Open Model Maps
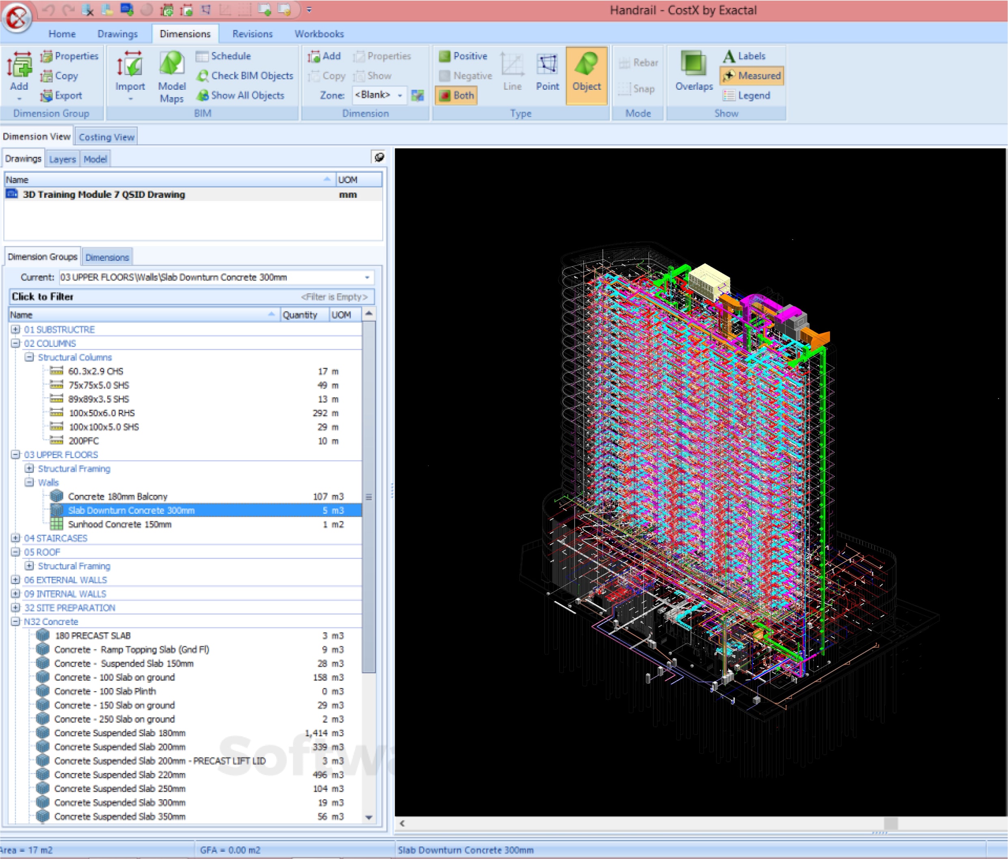Image resolution: width=1008 pixels, height=859 pixels. [172, 77]
